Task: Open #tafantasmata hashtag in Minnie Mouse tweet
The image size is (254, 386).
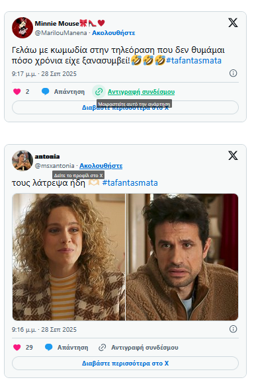Action: [194, 61]
